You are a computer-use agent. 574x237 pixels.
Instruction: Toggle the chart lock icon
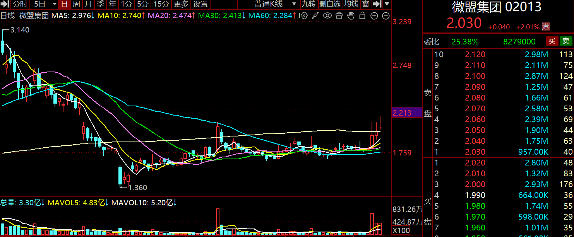[362, 16]
